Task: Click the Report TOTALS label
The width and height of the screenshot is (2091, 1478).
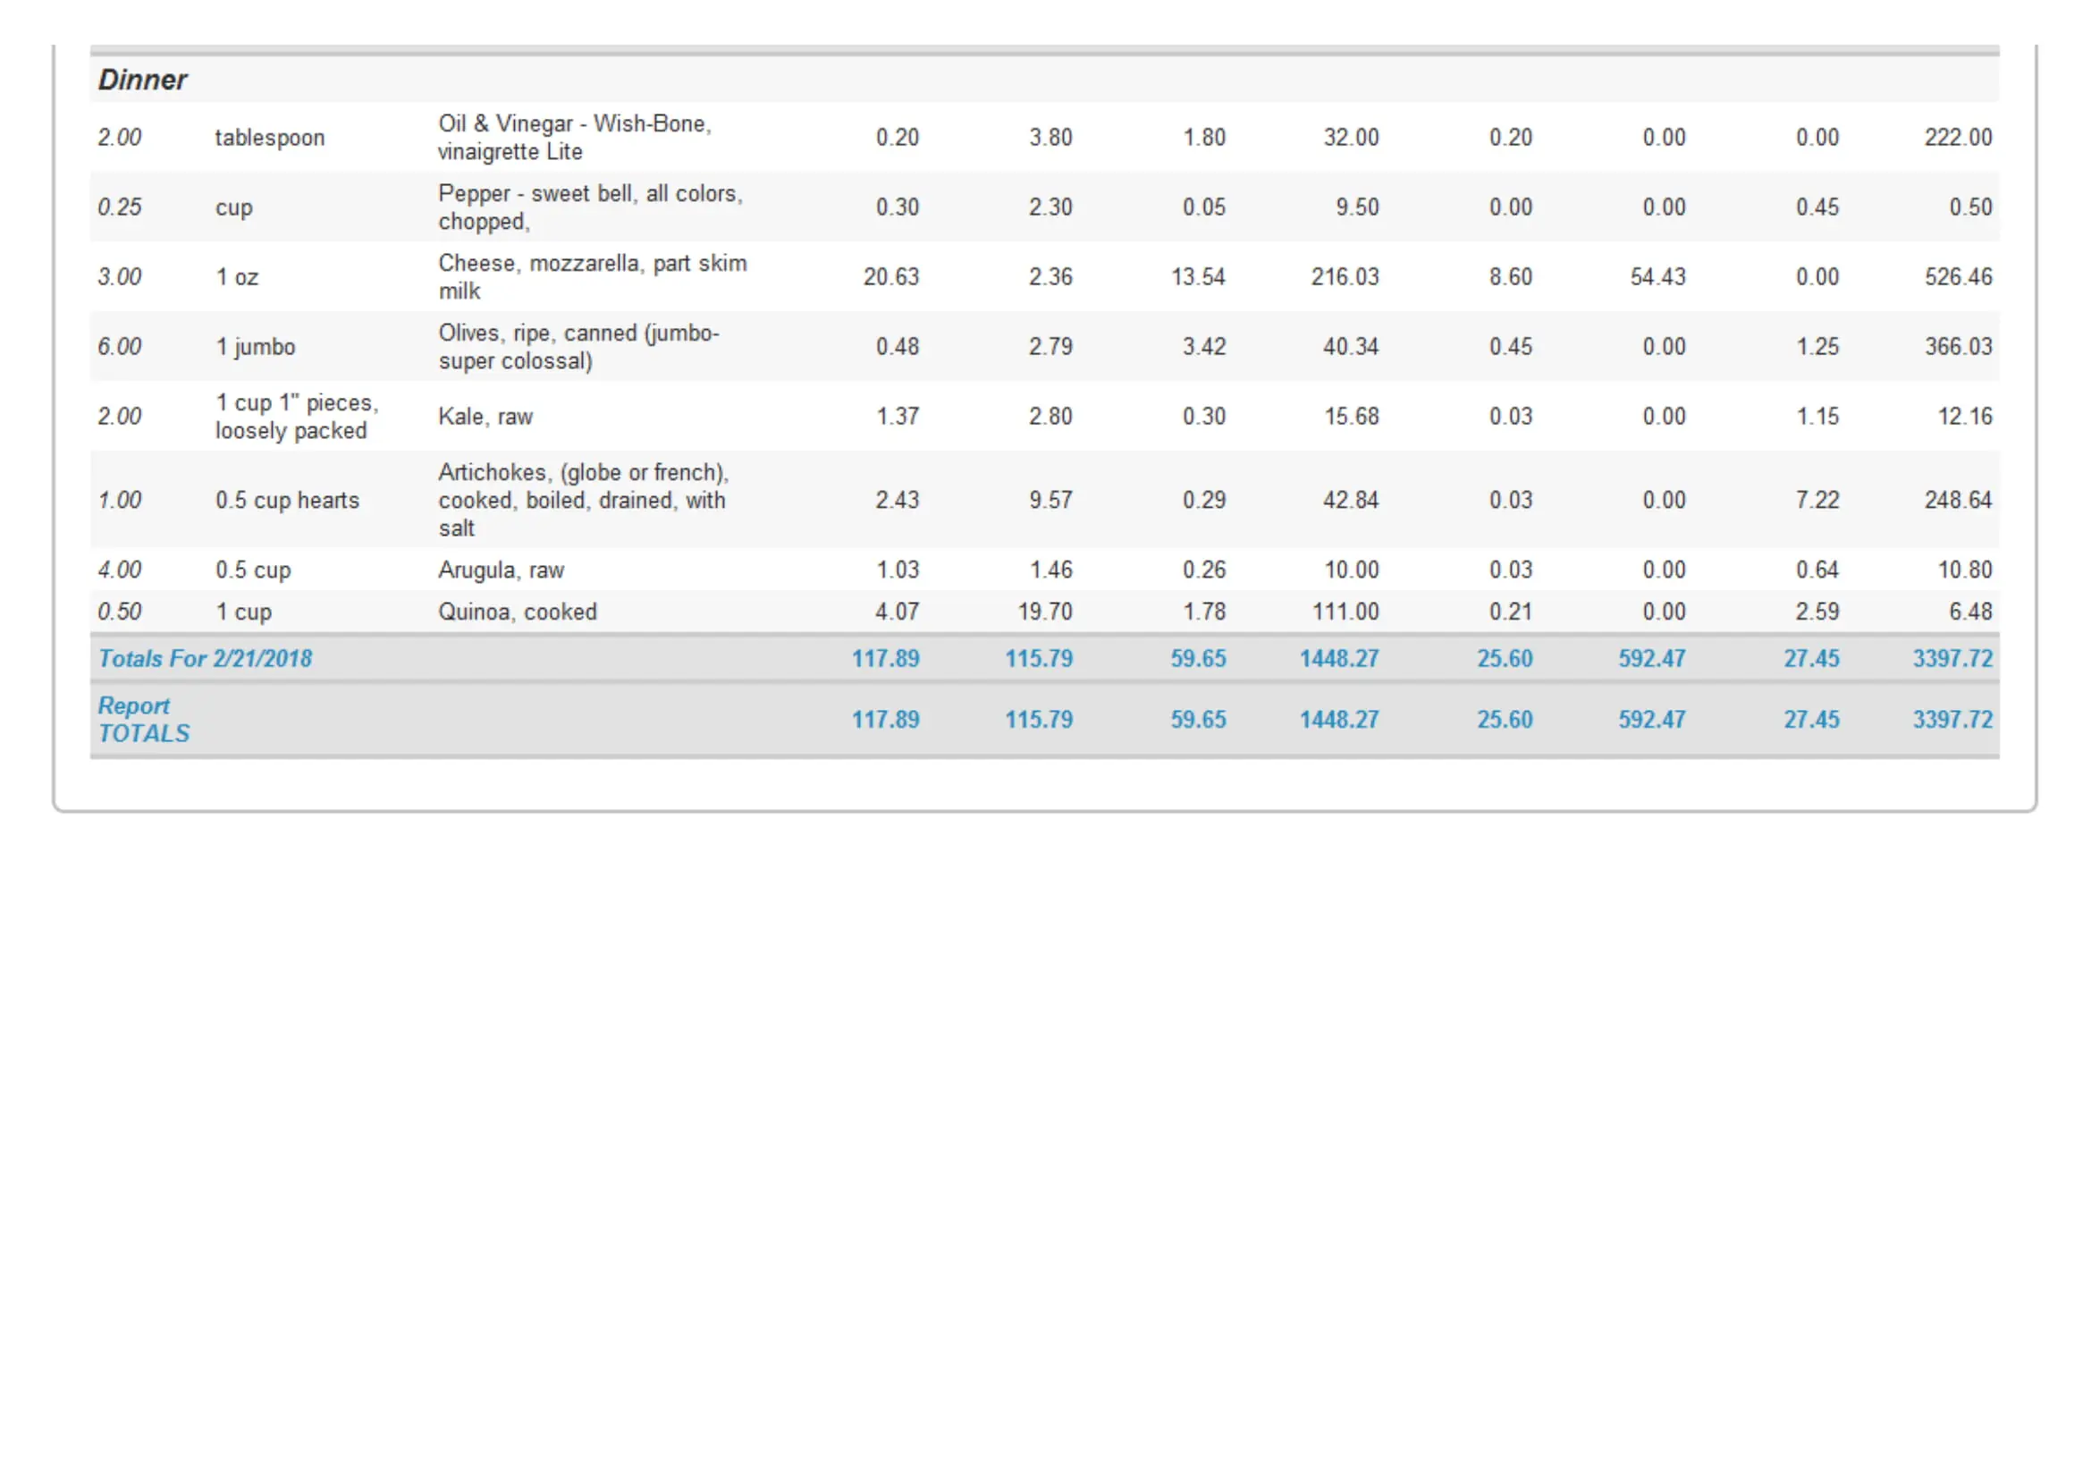Action: [x=144, y=720]
